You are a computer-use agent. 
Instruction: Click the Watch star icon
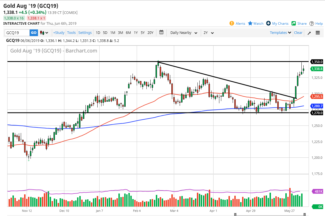(x=250, y=23)
